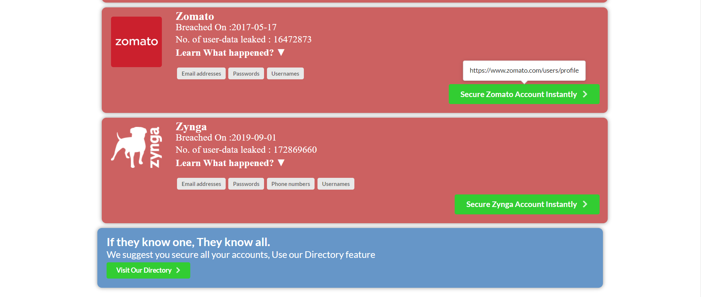Click the zomato.com users profile URL tooltip
Screen dimensions: 701x297
[524, 70]
